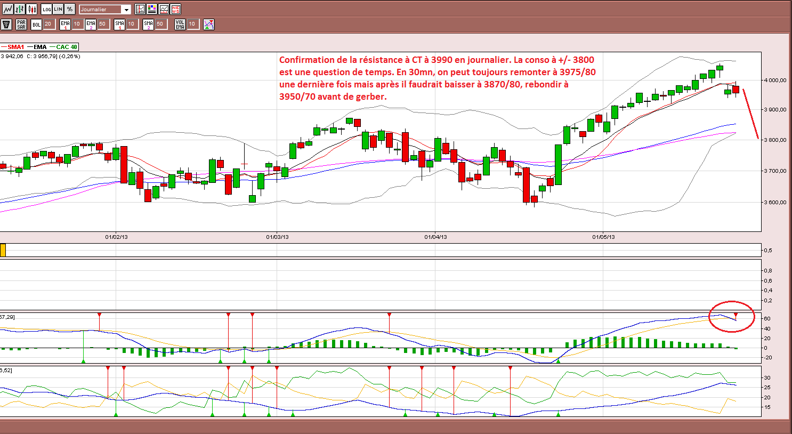Select candlestick chart display
The image size is (792, 434).
[32, 9]
